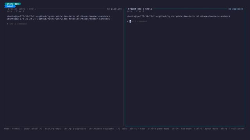This screenshot has width=250, height=140.
Task: Click the idle | flex:0 status in bright-emu pane
Action: click(x=136, y=11)
